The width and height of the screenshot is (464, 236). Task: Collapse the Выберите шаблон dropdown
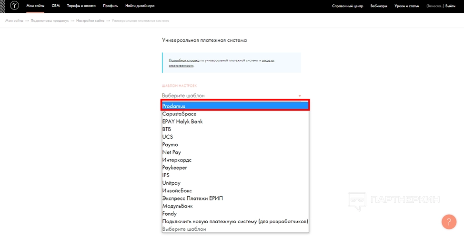click(x=232, y=95)
